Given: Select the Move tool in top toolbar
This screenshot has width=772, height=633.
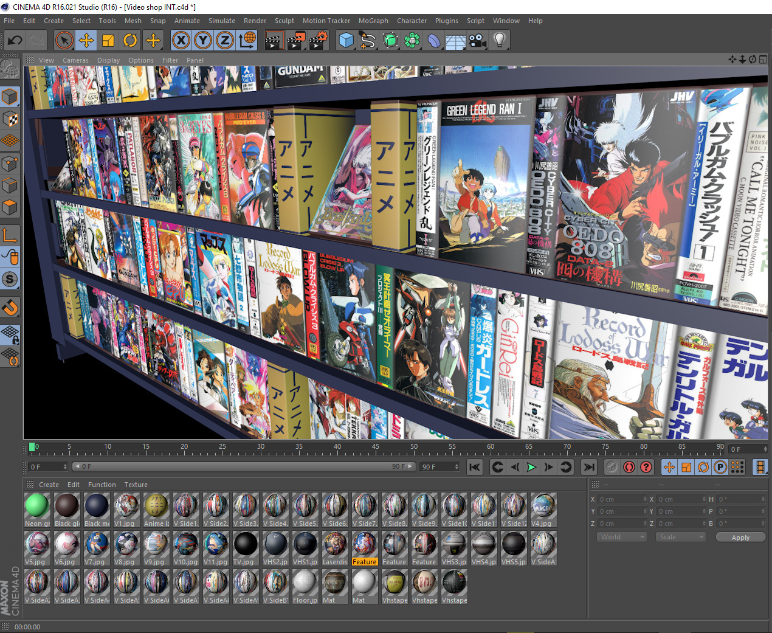Looking at the screenshot, I should (x=86, y=41).
